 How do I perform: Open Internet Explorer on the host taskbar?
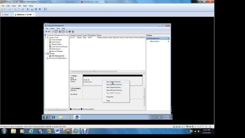(x=31, y=131)
